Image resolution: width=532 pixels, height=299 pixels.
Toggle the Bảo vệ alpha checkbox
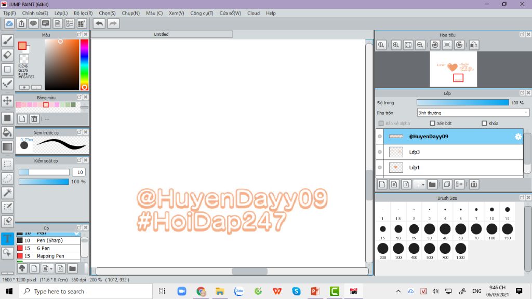point(381,124)
